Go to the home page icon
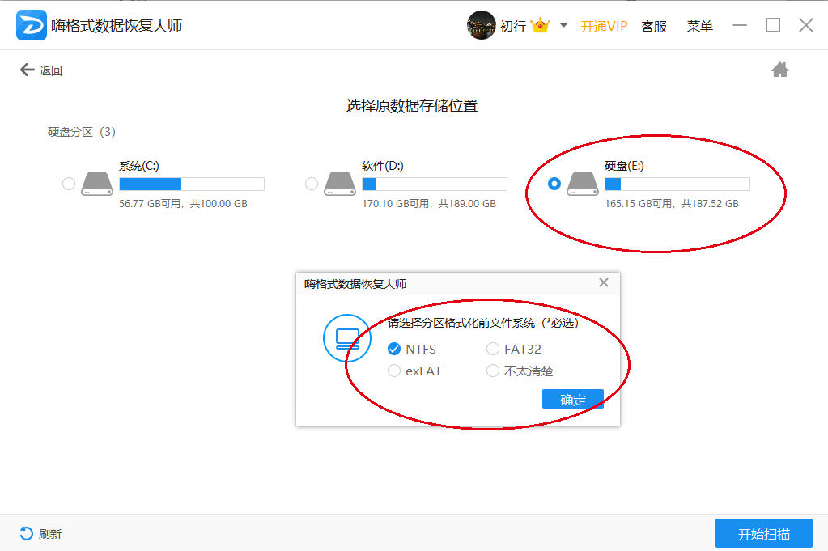This screenshot has height=551, width=828. [780, 70]
